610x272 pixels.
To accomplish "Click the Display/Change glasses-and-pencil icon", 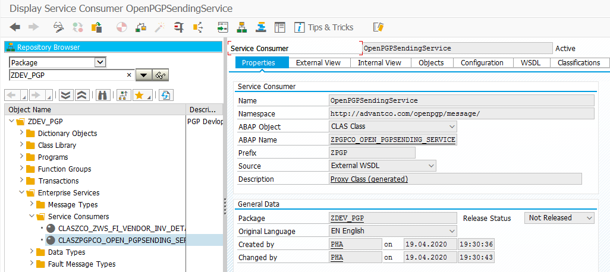I will click(58, 27).
